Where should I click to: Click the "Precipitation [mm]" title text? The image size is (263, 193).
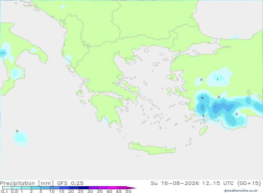point(27,183)
